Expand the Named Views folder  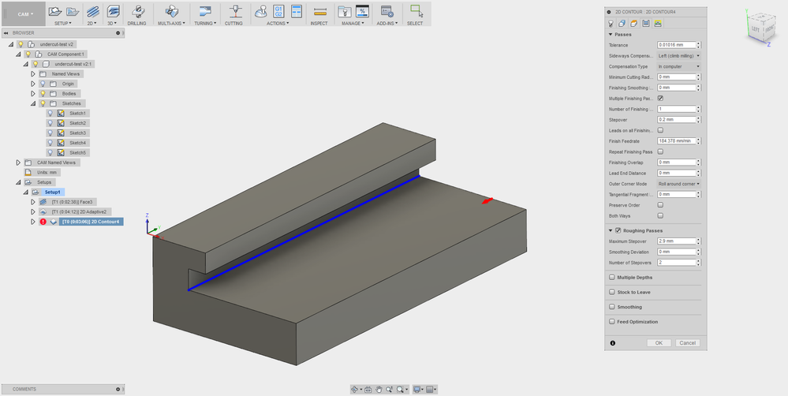point(33,74)
